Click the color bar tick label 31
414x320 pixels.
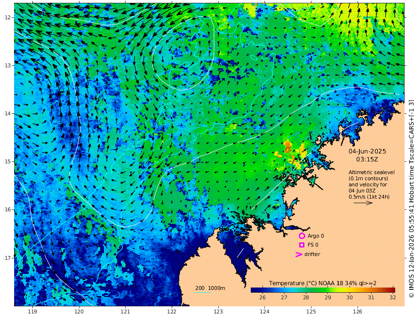371,297
